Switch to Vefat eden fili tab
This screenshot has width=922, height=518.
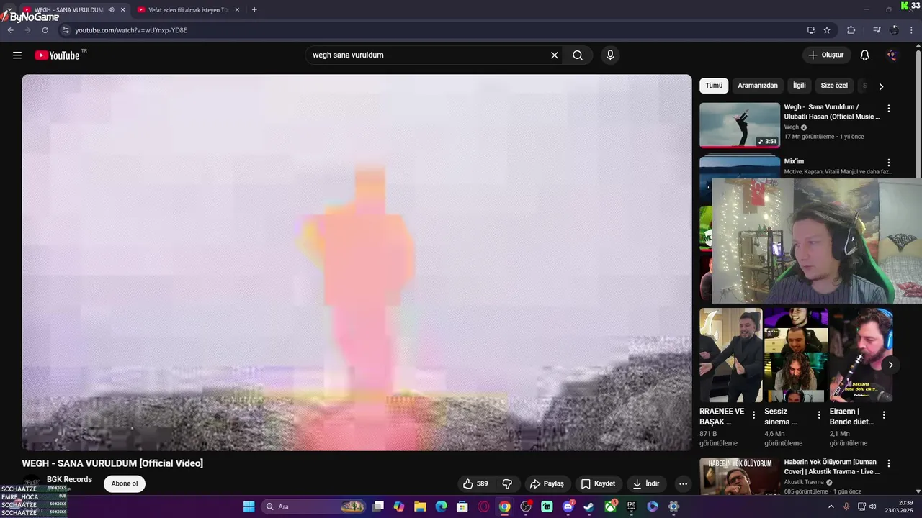coord(187,10)
